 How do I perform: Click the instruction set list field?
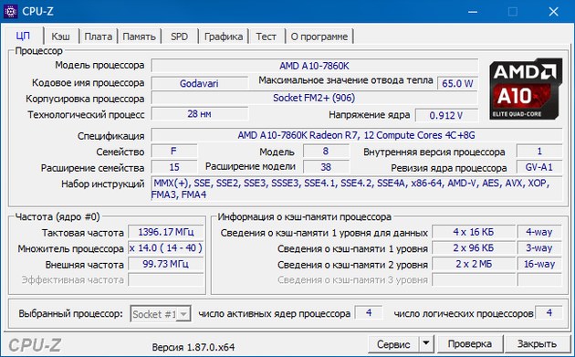(x=357, y=189)
